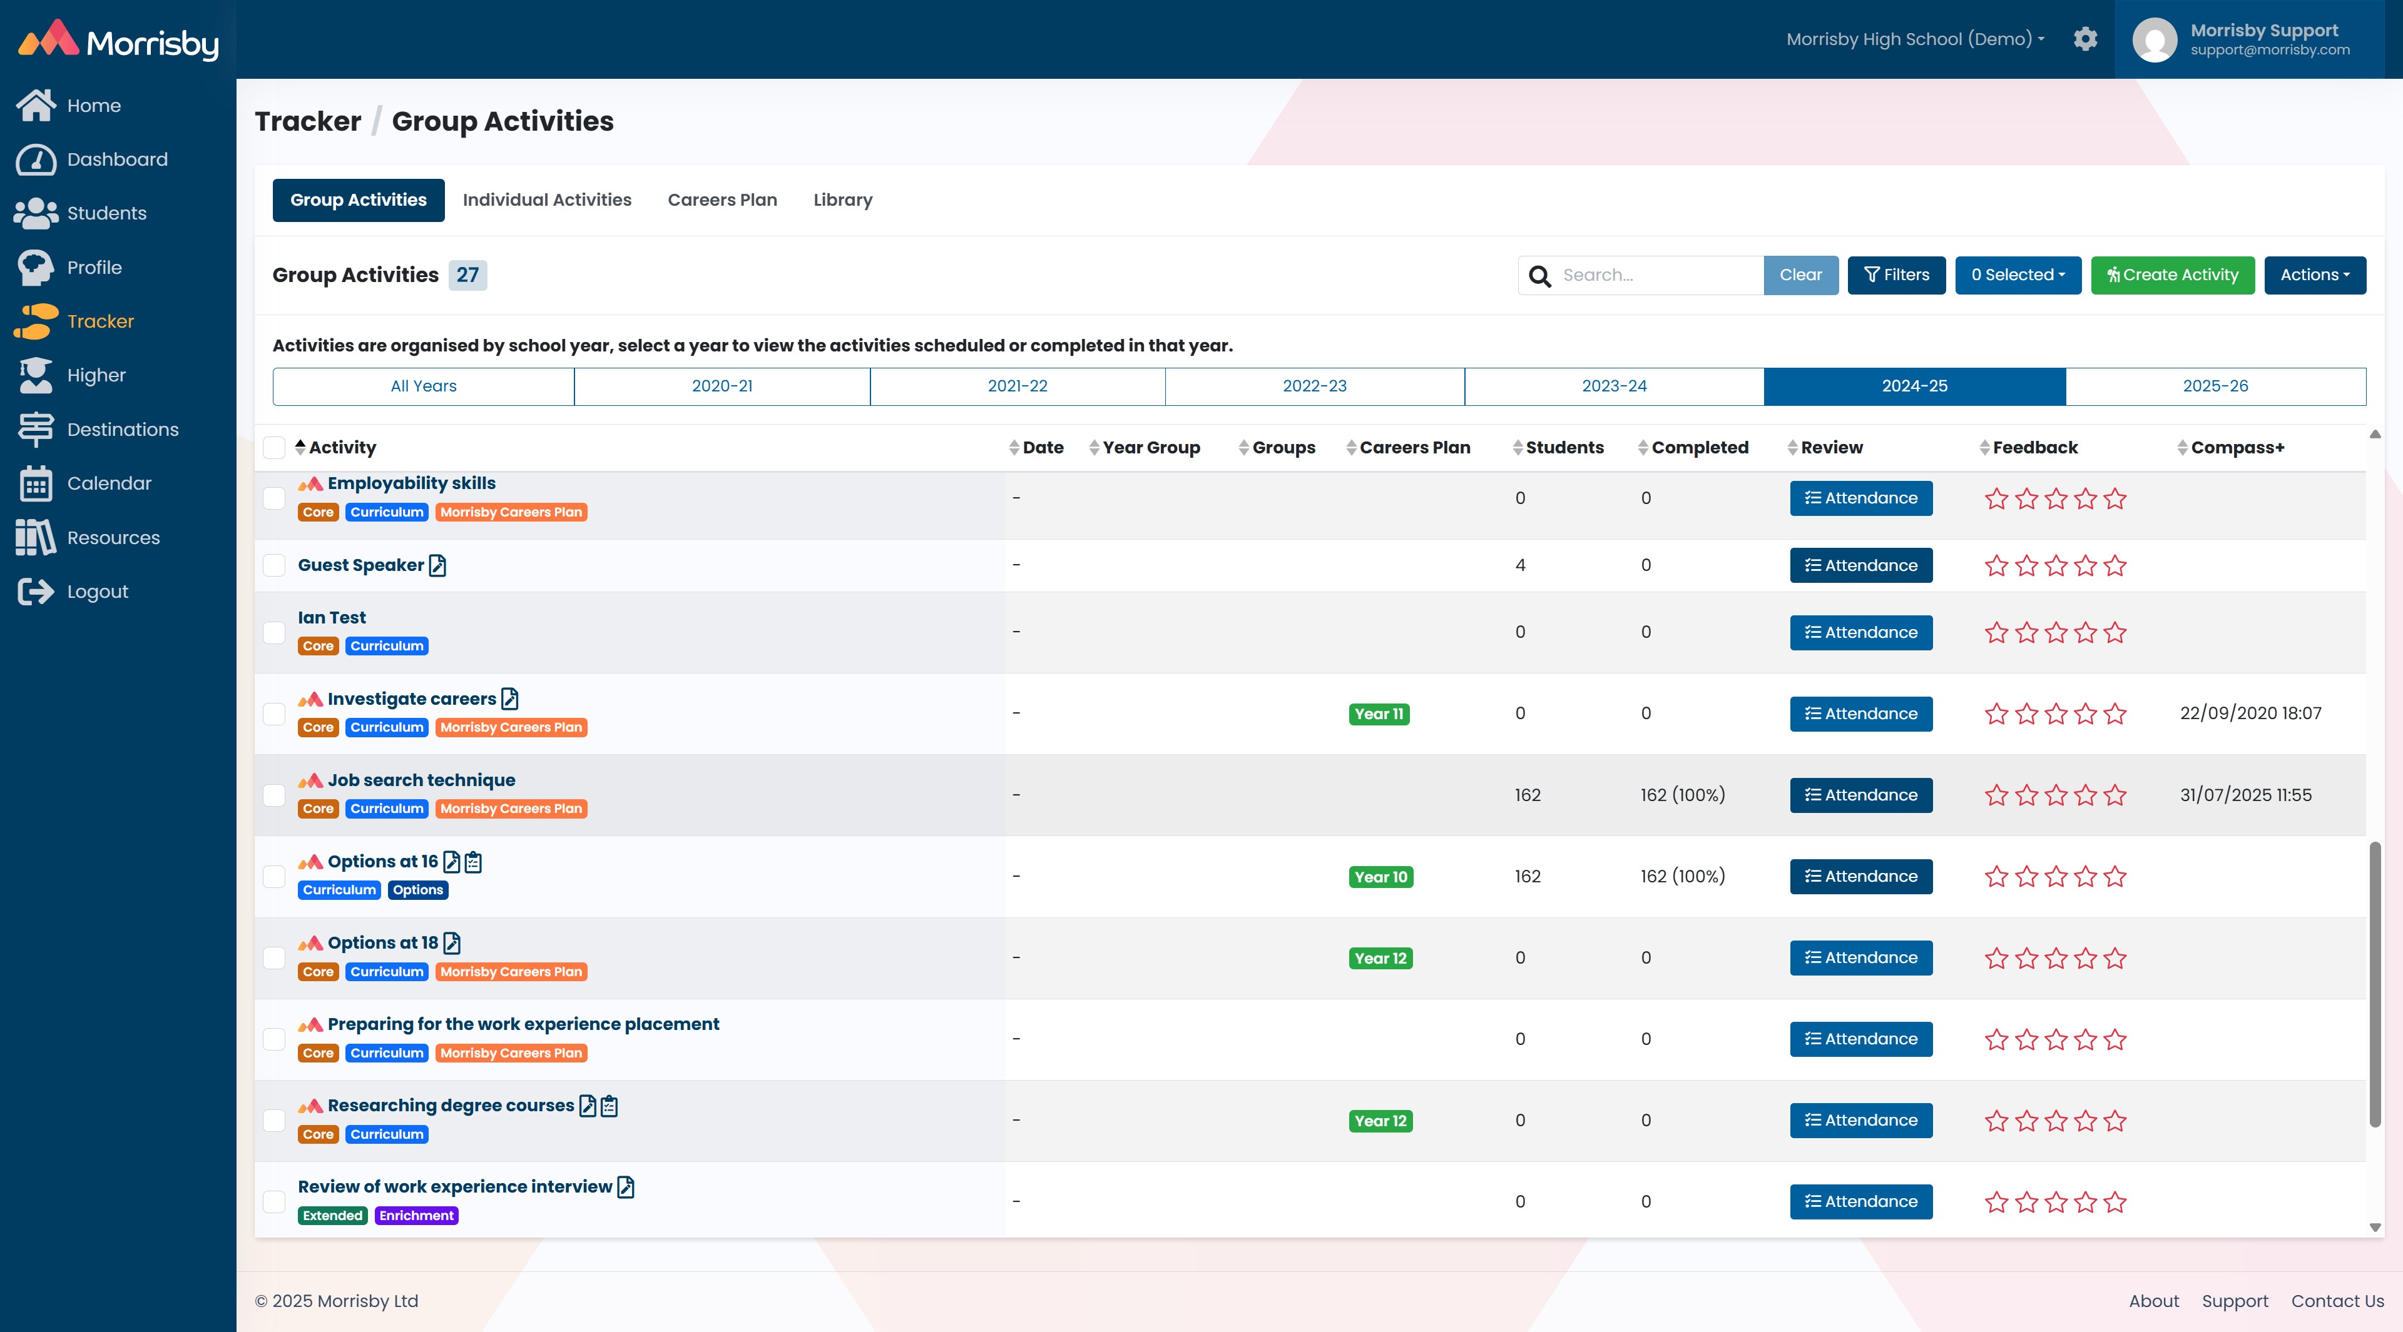The image size is (2403, 1332).
Task: Tick the Employability skills checkbox
Action: point(274,498)
